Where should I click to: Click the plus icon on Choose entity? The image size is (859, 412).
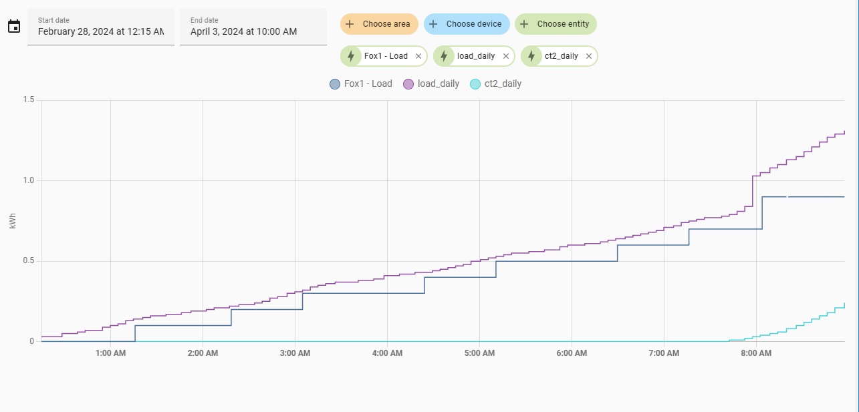pos(524,24)
